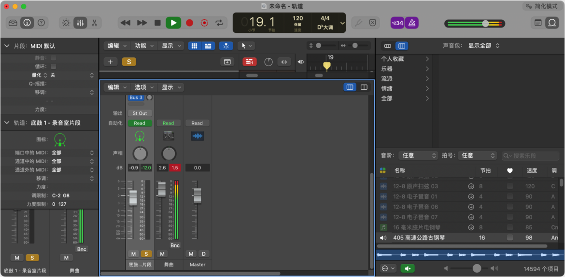Click the St Out output button
The image size is (565, 277).
click(x=140, y=113)
